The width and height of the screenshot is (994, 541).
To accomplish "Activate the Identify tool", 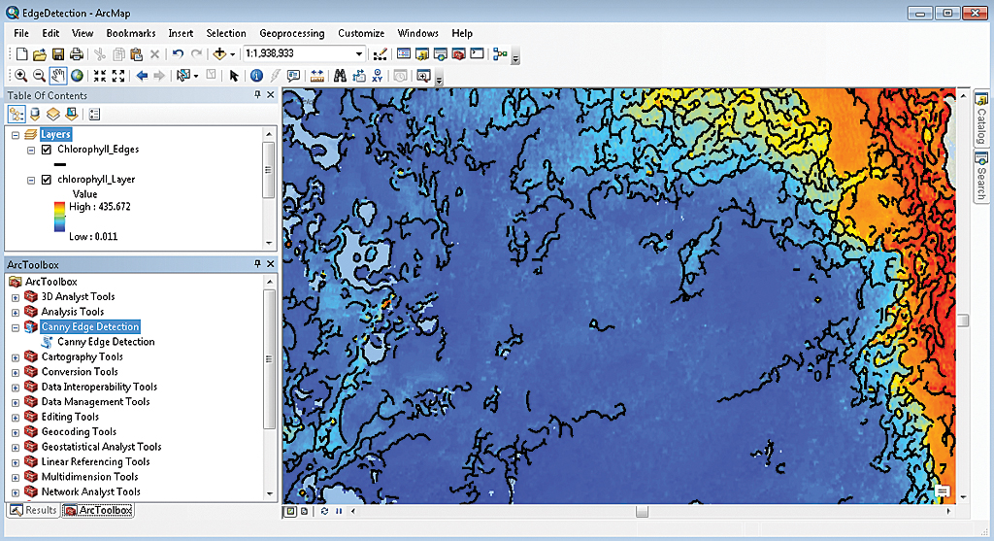I will 256,76.
